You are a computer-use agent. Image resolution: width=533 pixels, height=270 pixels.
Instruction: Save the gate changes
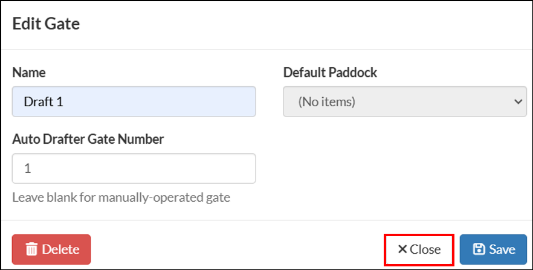click(x=493, y=249)
